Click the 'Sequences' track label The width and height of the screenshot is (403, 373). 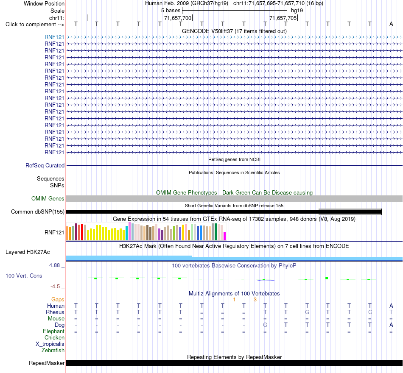point(50,178)
